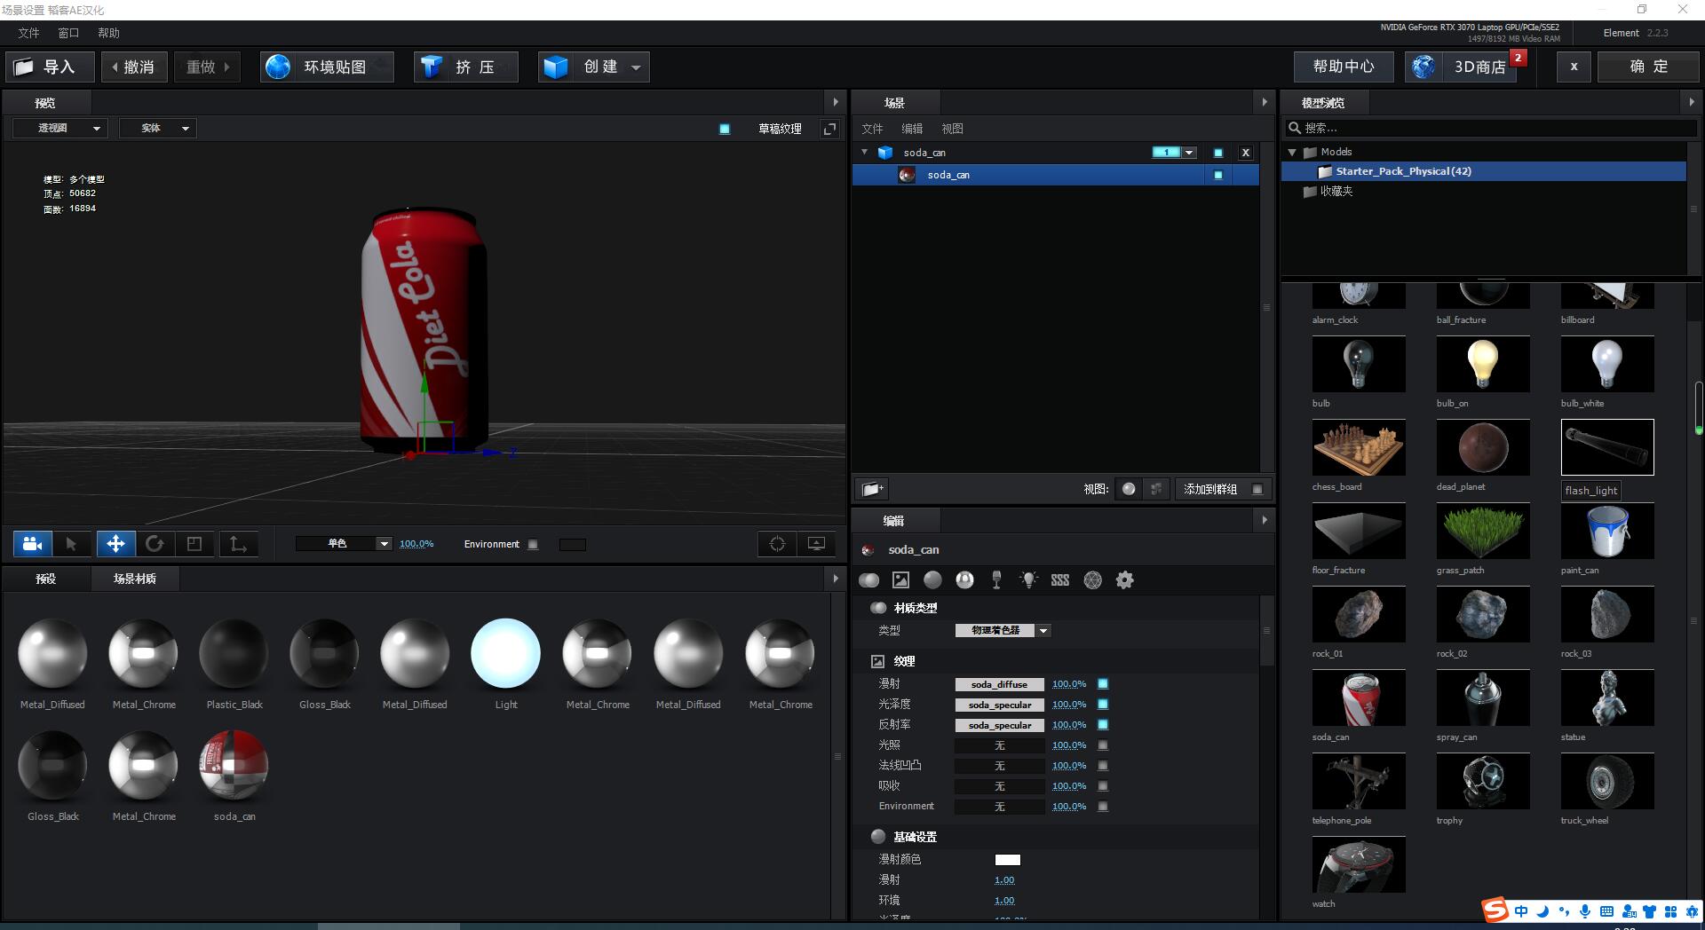Screen dimensions: 1705x930
Task: Enable the 光照 texture checkbox
Action: pyautogui.click(x=1103, y=745)
